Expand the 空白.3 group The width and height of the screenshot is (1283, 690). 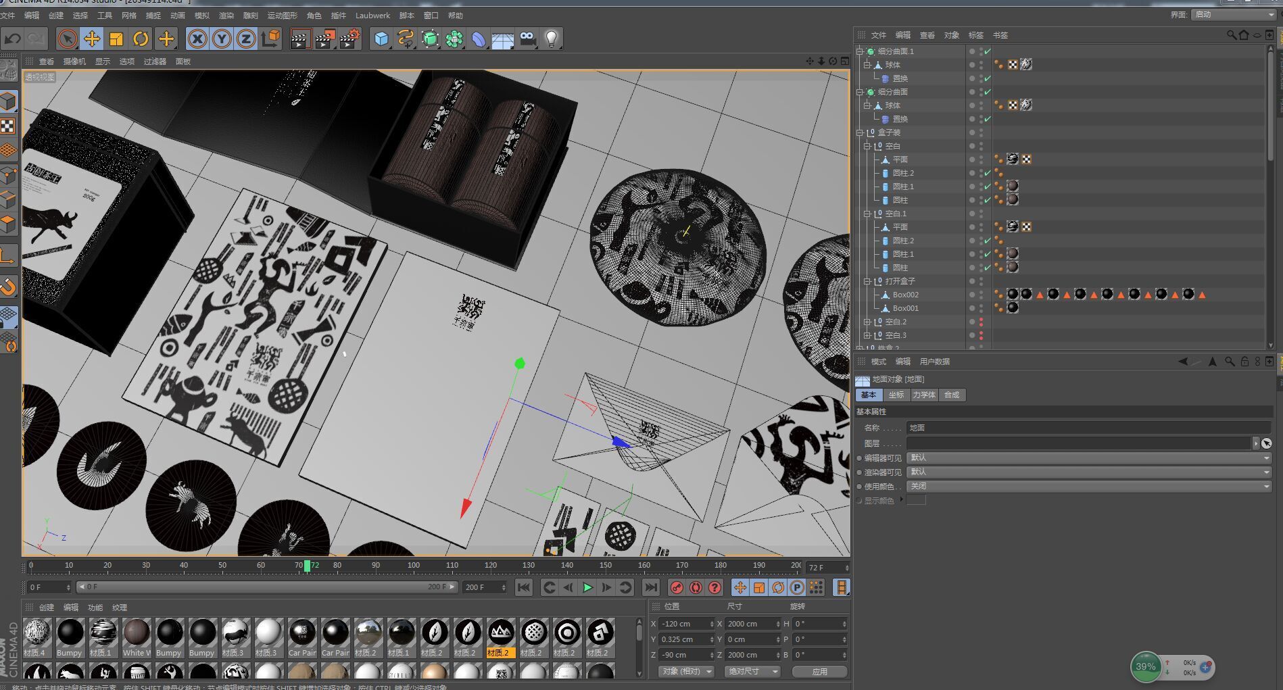[x=867, y=335]
